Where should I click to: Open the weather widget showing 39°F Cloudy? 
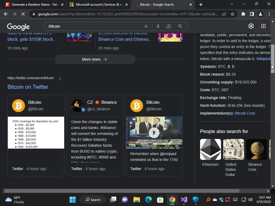(x=15, y=200)
